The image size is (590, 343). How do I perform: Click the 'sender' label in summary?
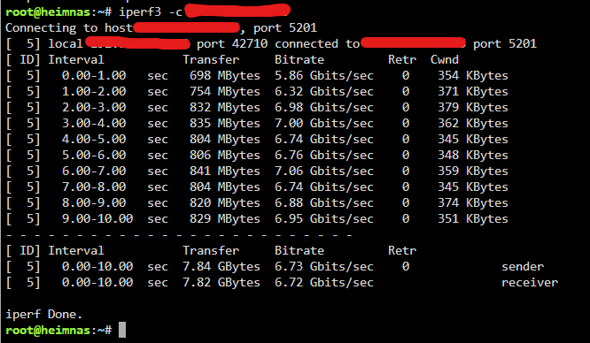(523, 266)
